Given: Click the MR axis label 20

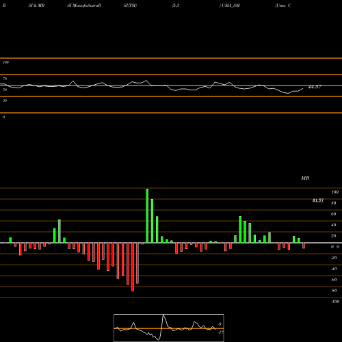Looking at the screenshot, I should click(x=334, y=236).
